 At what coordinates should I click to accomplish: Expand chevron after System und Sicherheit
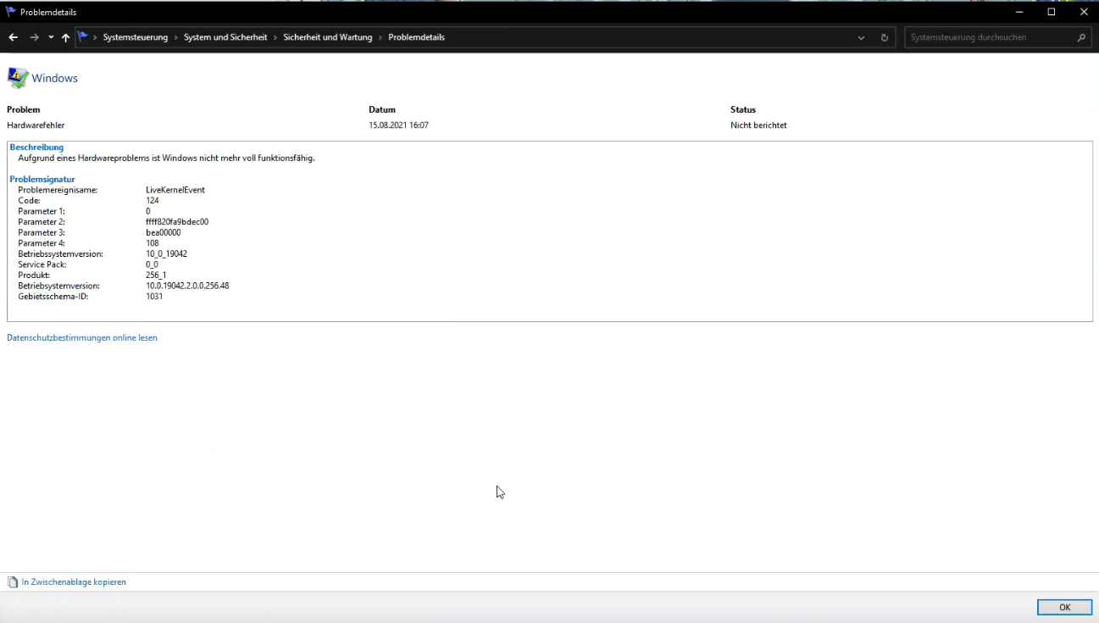[x=275, y=37]
